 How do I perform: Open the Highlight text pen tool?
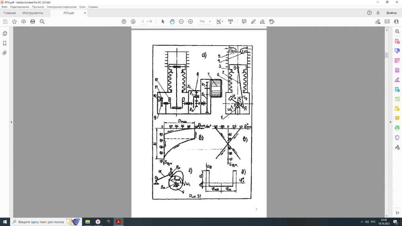pyautogui.click(x=253, y=21)
